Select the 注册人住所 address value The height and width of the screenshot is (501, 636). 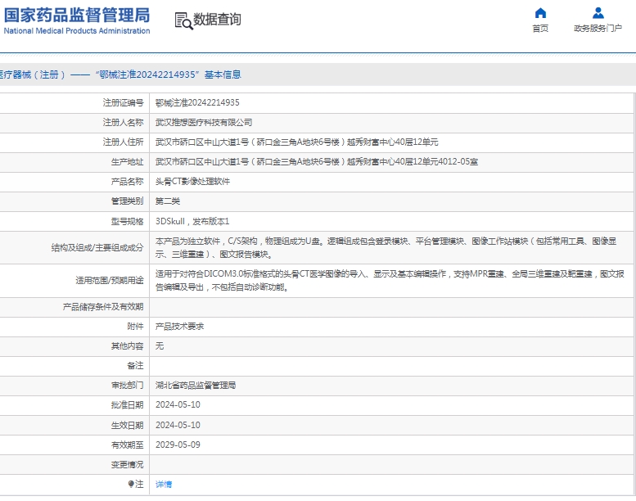[296, 142]
